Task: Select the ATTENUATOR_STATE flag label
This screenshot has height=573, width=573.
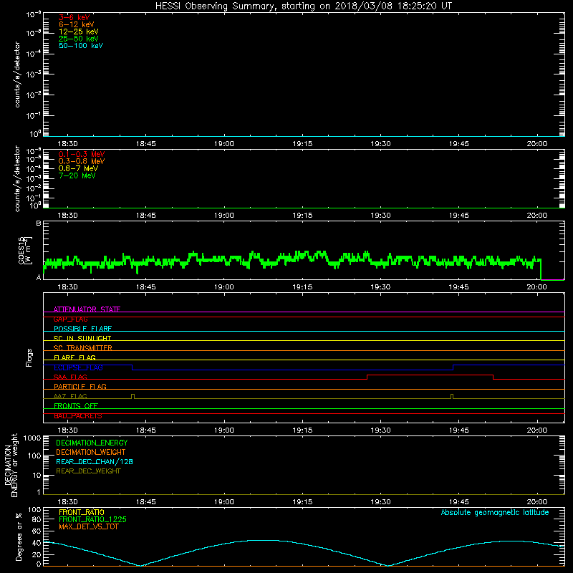Action: [x=87, y=309]
